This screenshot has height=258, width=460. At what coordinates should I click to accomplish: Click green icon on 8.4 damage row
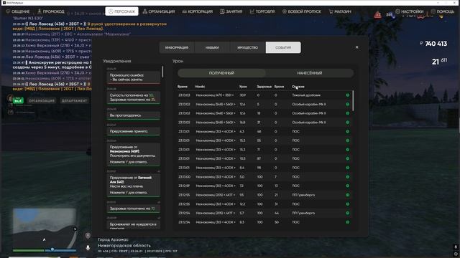[x=348, y=168]
